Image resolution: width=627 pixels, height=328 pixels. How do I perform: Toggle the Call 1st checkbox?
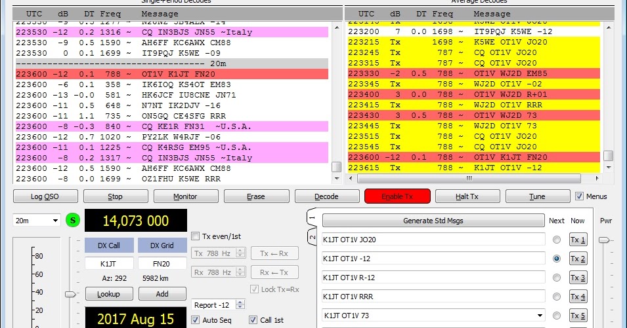[x=253, y=319]
